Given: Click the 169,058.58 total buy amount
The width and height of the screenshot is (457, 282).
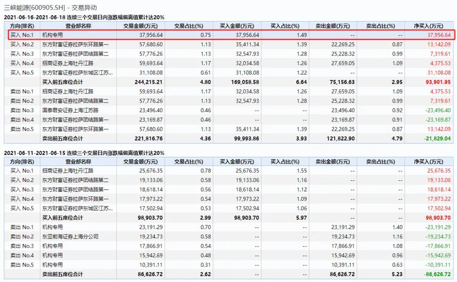Looking at the screenshot, I should coord(245,82).
